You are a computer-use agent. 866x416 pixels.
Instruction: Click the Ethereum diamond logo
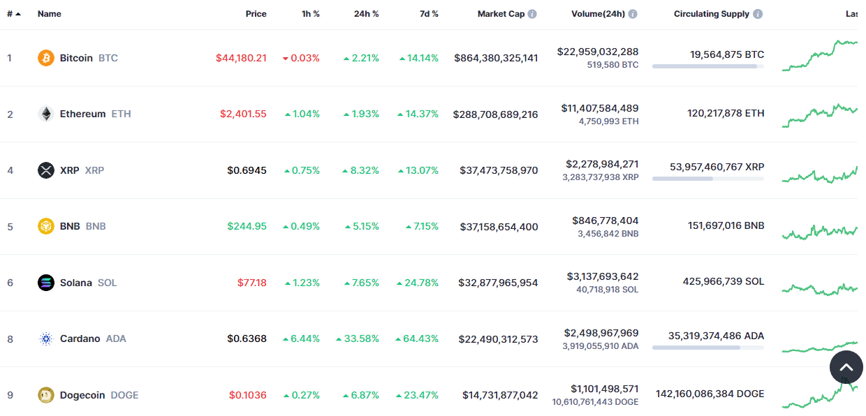[46, 114]
